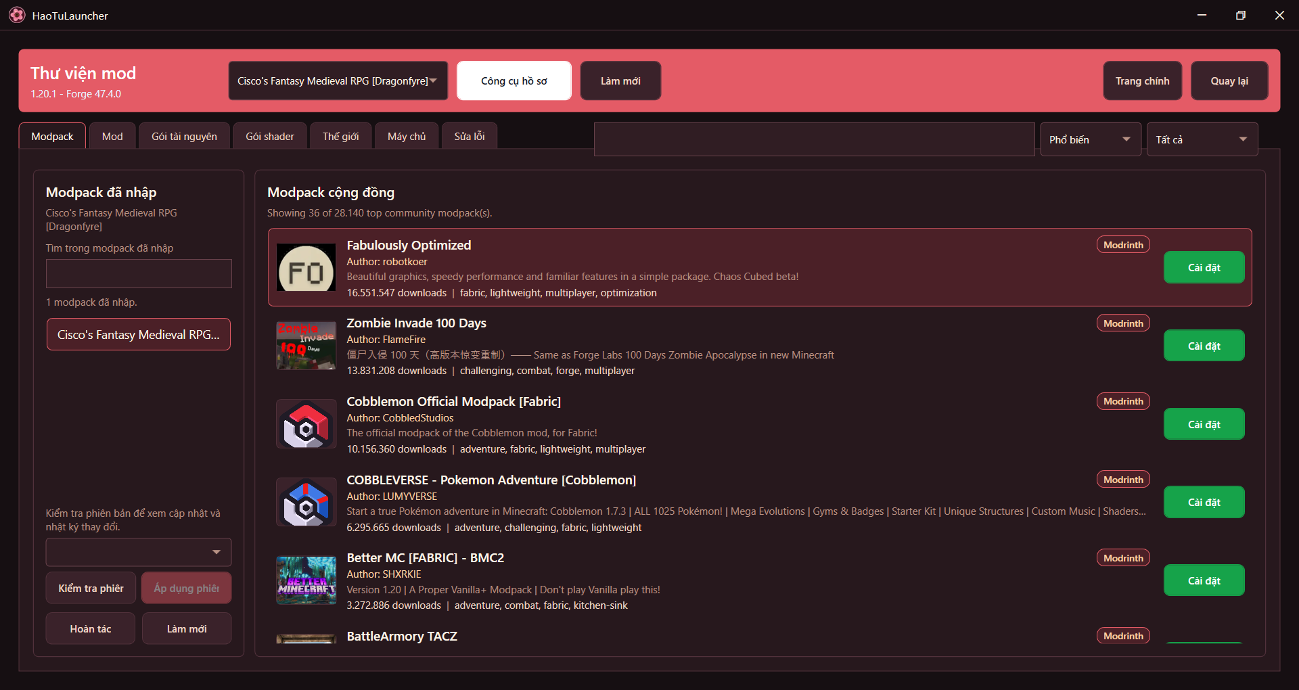This screenshot has width=1299, height=690.
Task: Click the Modrinth badge on Fabulously Optimized
Action: (x=1123, y=245)
